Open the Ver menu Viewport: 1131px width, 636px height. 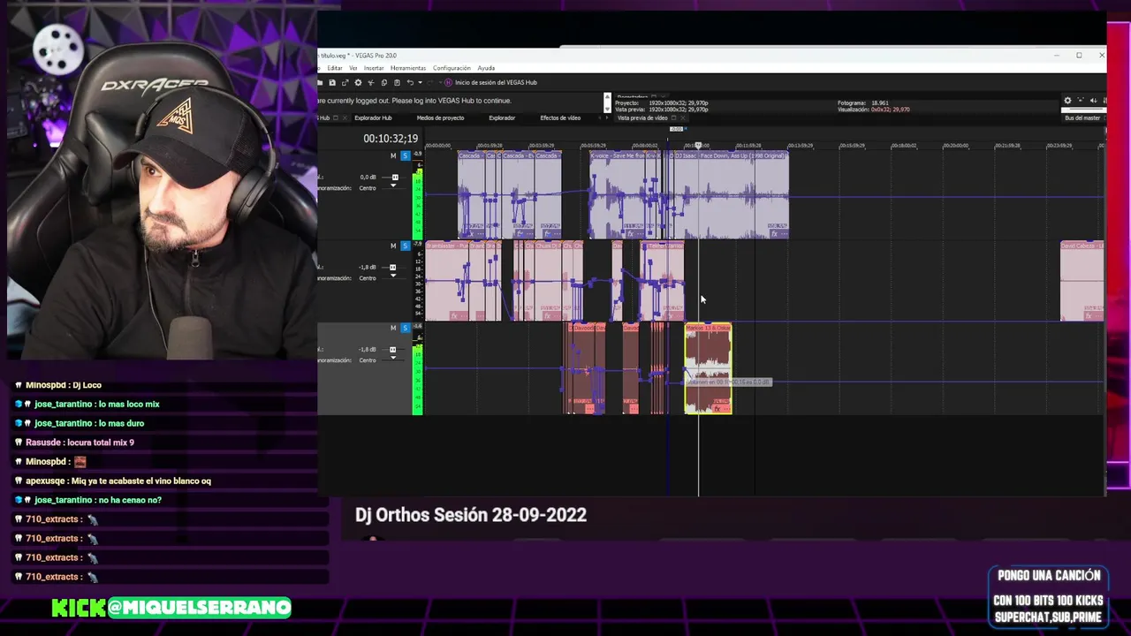353,68
